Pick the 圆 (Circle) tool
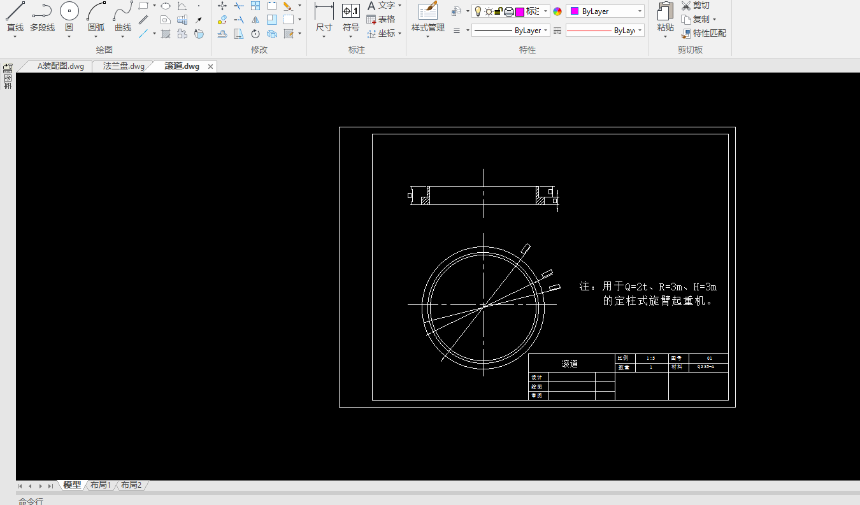This screenshot has height=505, width=860. (69, 17)
